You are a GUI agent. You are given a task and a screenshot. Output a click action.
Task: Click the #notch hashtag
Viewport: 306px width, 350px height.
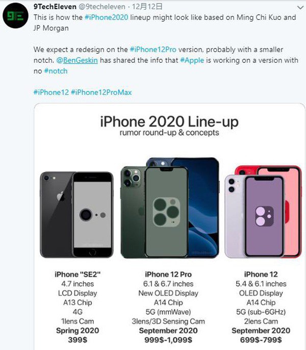(56, 71)
